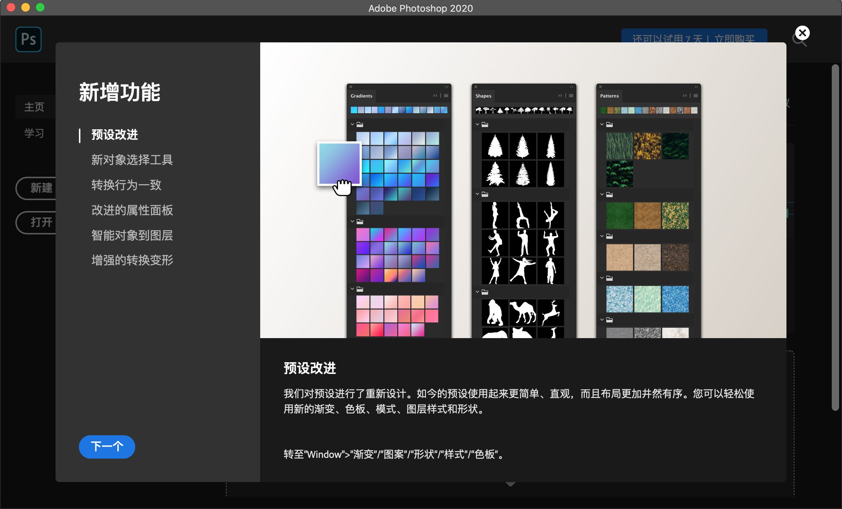Open the 学习 tab in the home screen
Screen dimensions: 842x509
tap(34, 133)
